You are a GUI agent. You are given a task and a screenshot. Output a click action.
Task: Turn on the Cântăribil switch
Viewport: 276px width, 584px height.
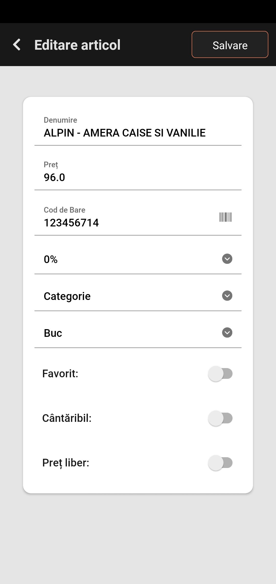click(220, 418)
